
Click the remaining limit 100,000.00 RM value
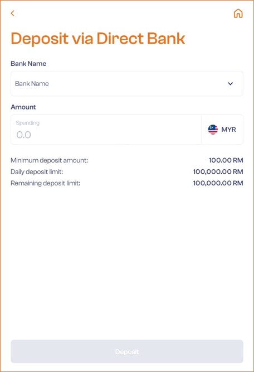(x=218, y=183)
